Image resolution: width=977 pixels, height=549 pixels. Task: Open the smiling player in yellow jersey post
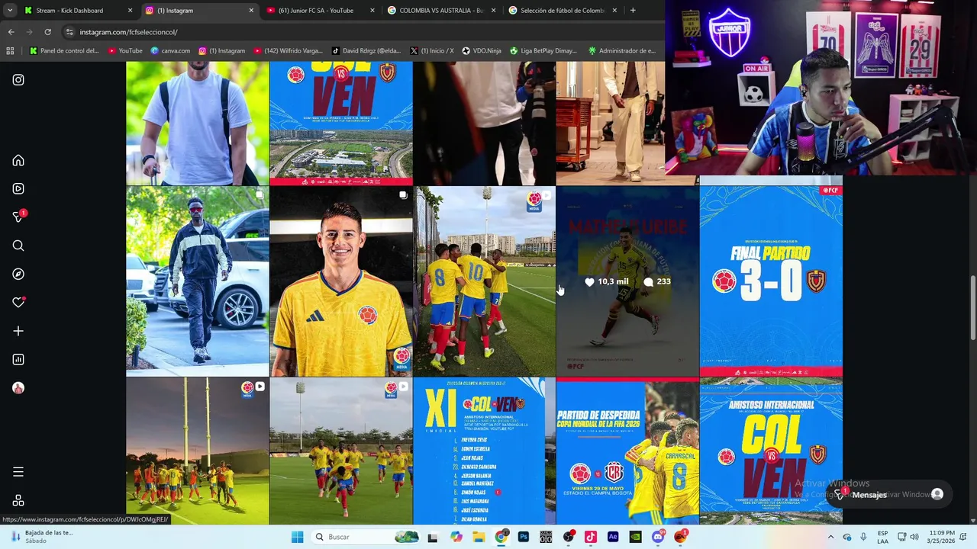click(340, 281)
